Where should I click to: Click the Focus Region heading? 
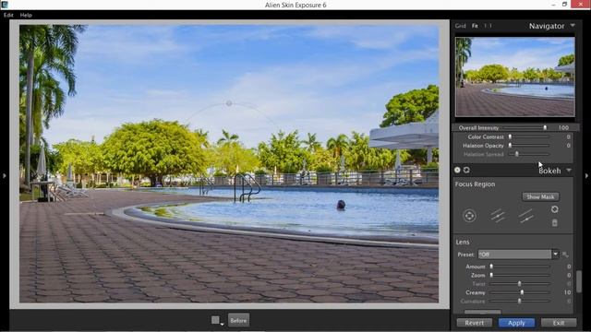[475, 184]
